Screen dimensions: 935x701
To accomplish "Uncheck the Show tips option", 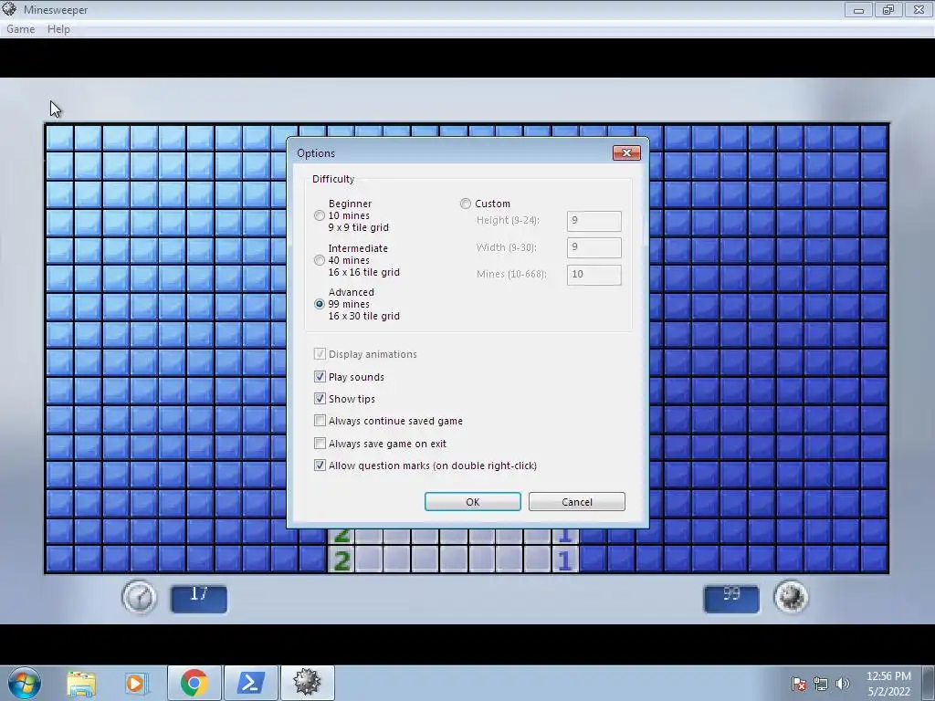I will 320,399.
